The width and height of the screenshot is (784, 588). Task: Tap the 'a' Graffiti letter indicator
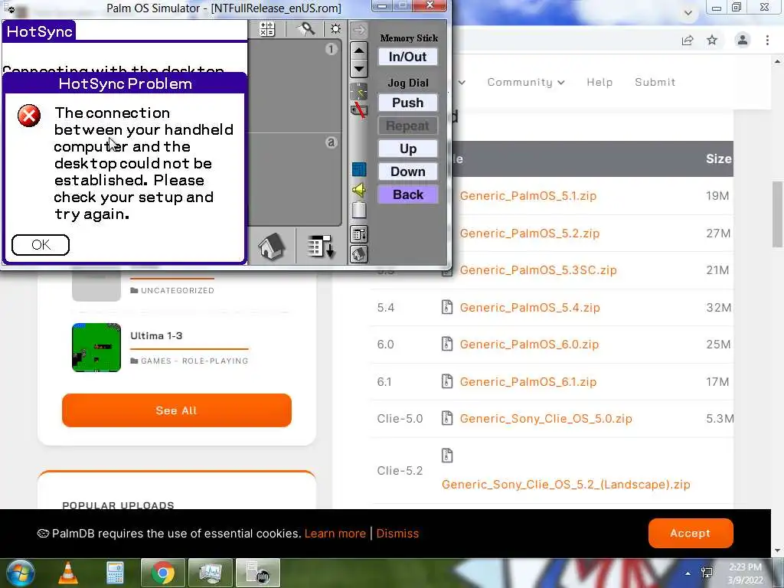coord(331,142)
